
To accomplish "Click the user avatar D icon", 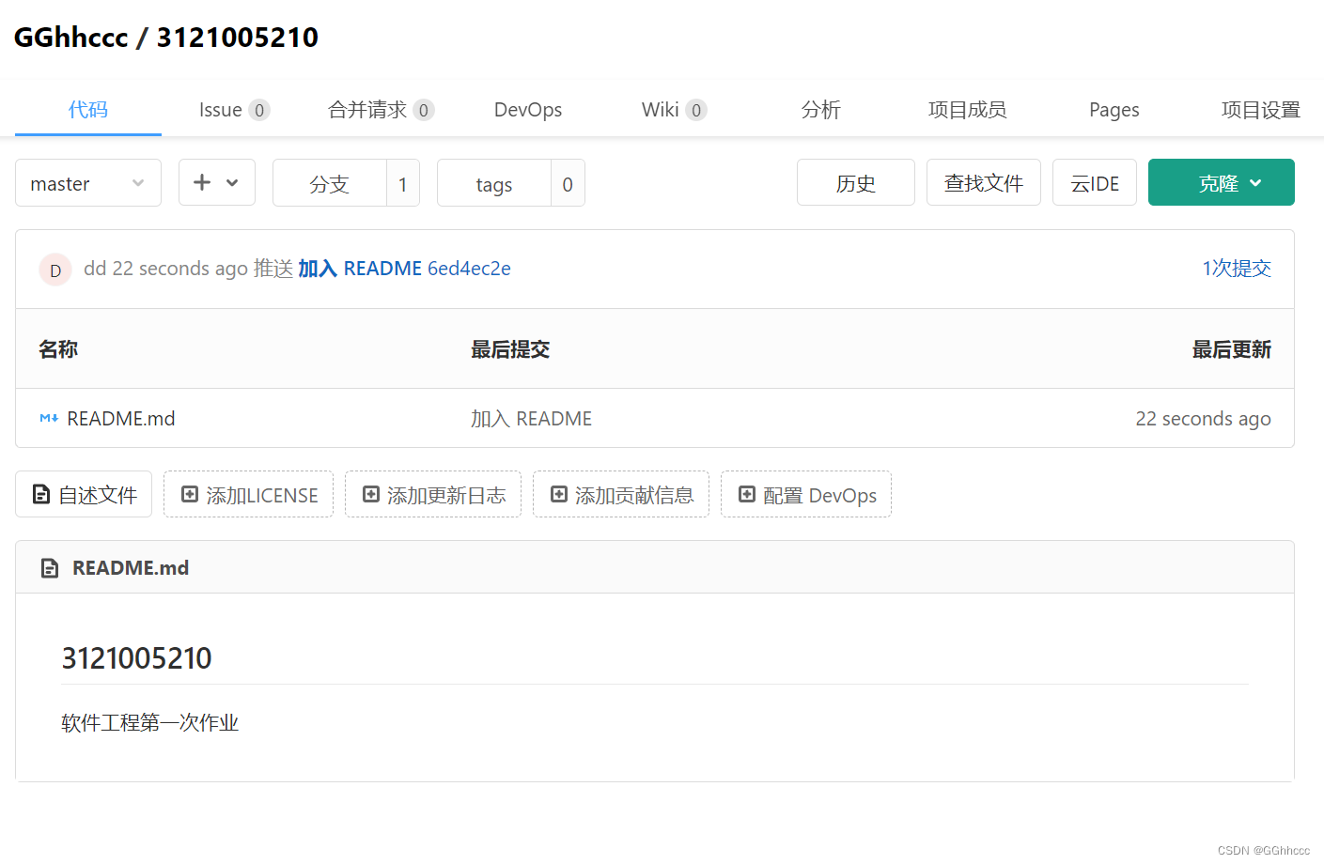I will pyautogui.click(x=55, y=270).
